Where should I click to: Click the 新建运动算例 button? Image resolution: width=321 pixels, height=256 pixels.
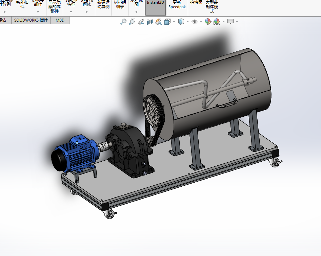[x=103, y=5]
